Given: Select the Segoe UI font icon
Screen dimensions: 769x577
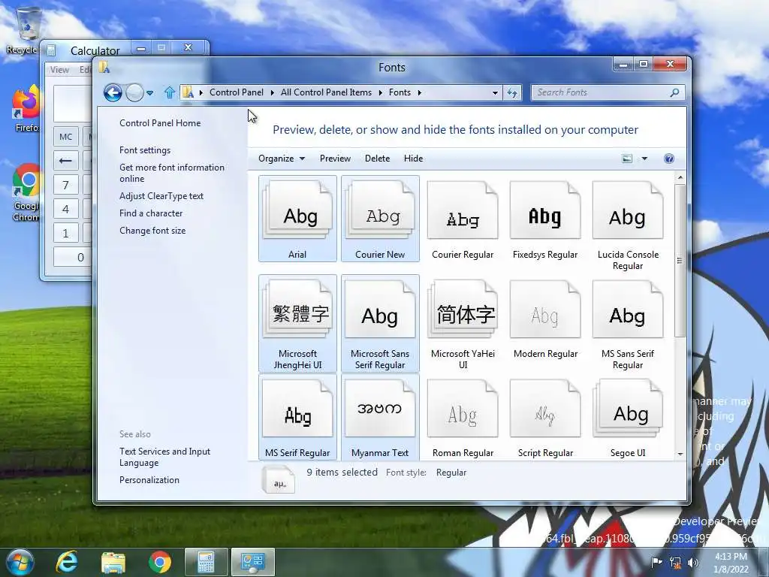Looking at the screenshot, I should 627,408.
